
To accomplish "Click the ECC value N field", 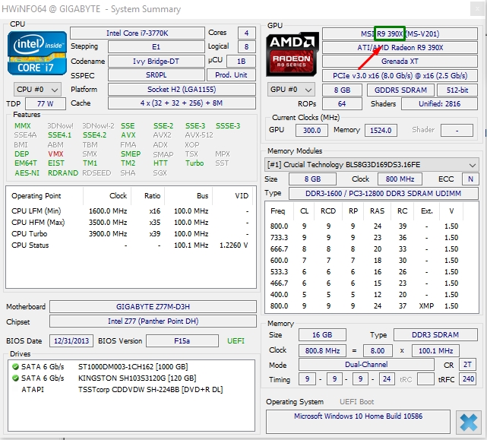I will 470,179.
